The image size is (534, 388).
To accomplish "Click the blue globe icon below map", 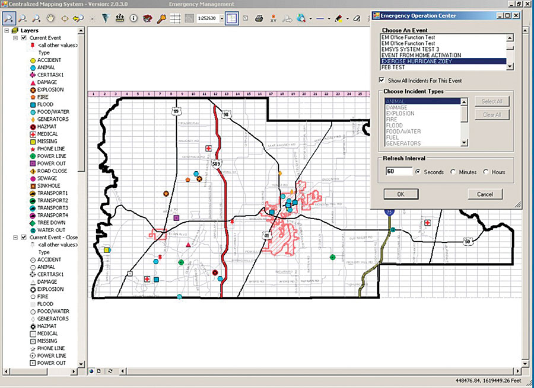I will coord(91,371).
